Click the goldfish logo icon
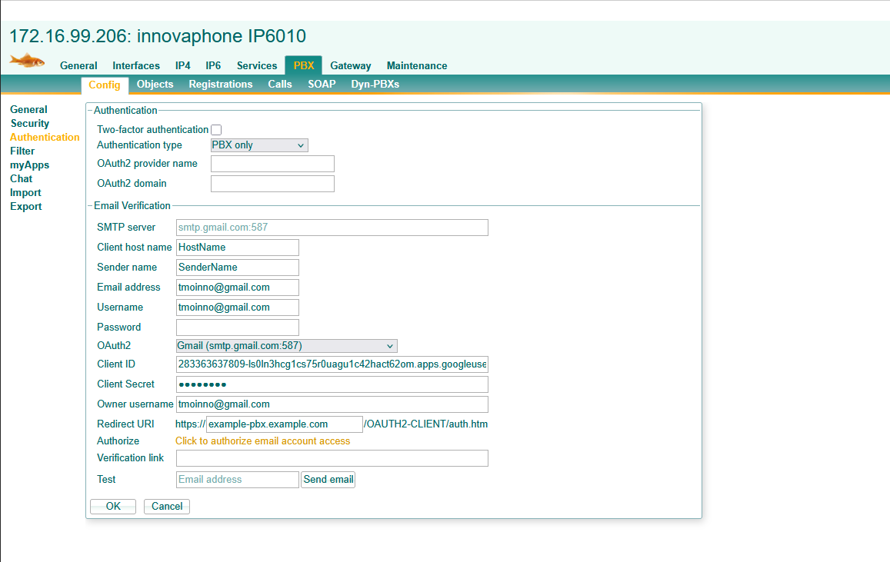Viewport: 890px width, 562px height. click(28, 60)
